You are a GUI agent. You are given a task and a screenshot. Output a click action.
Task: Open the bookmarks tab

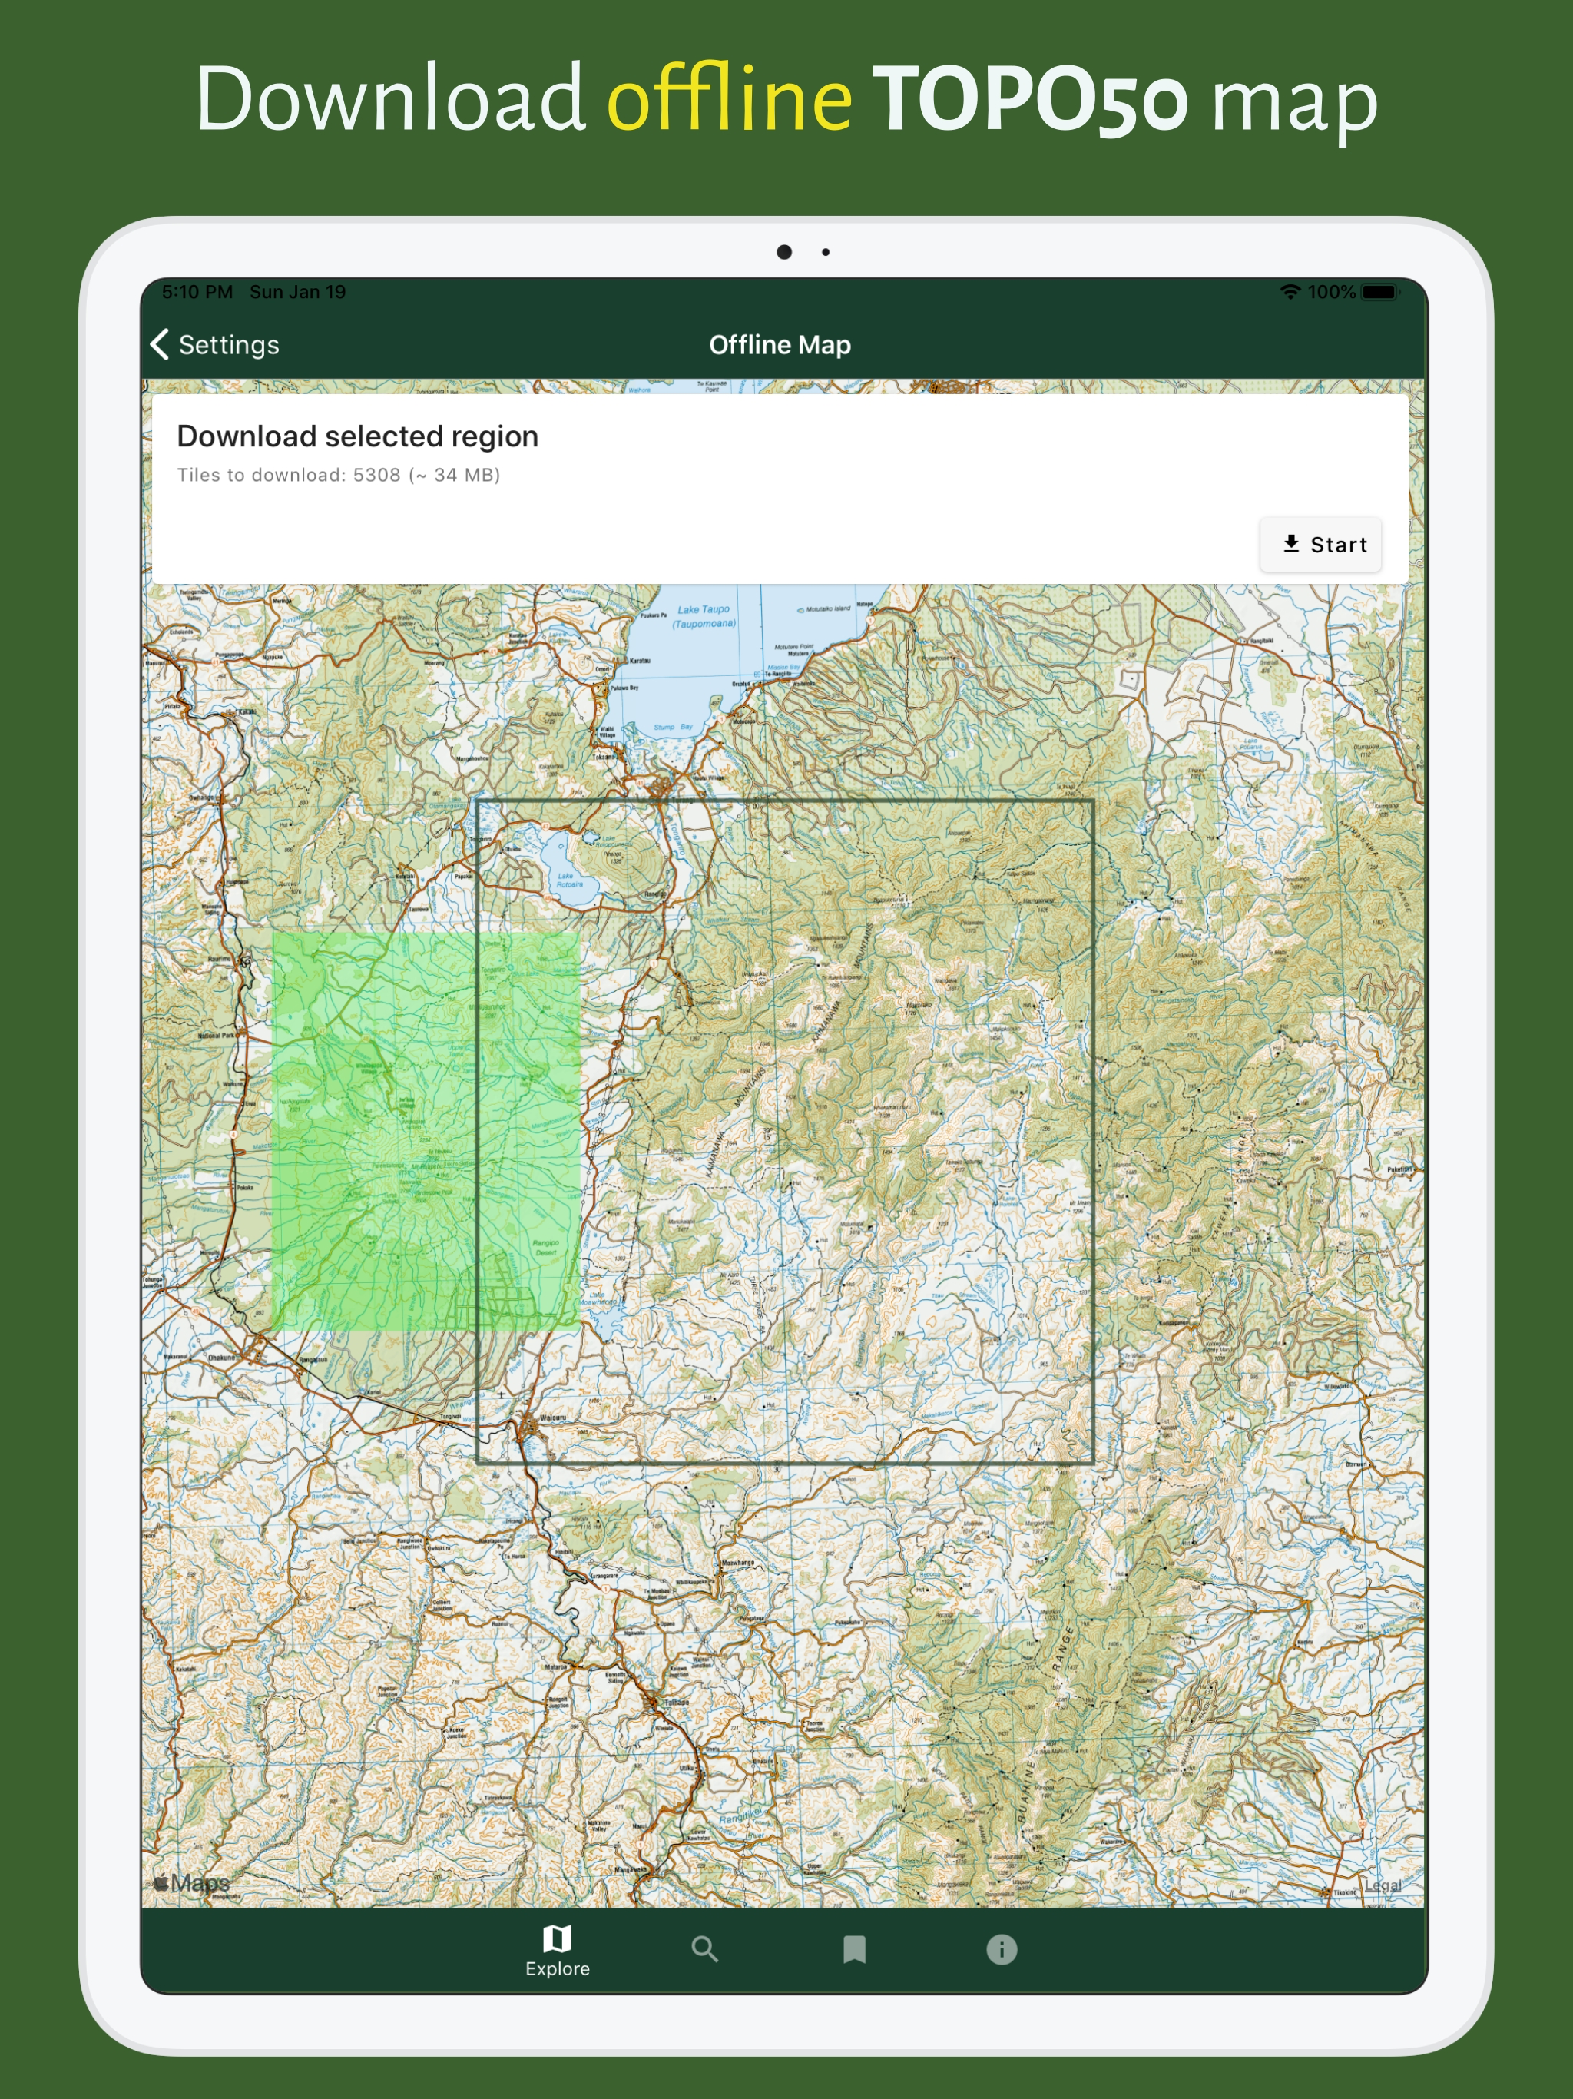click(x=854, y=1949)
